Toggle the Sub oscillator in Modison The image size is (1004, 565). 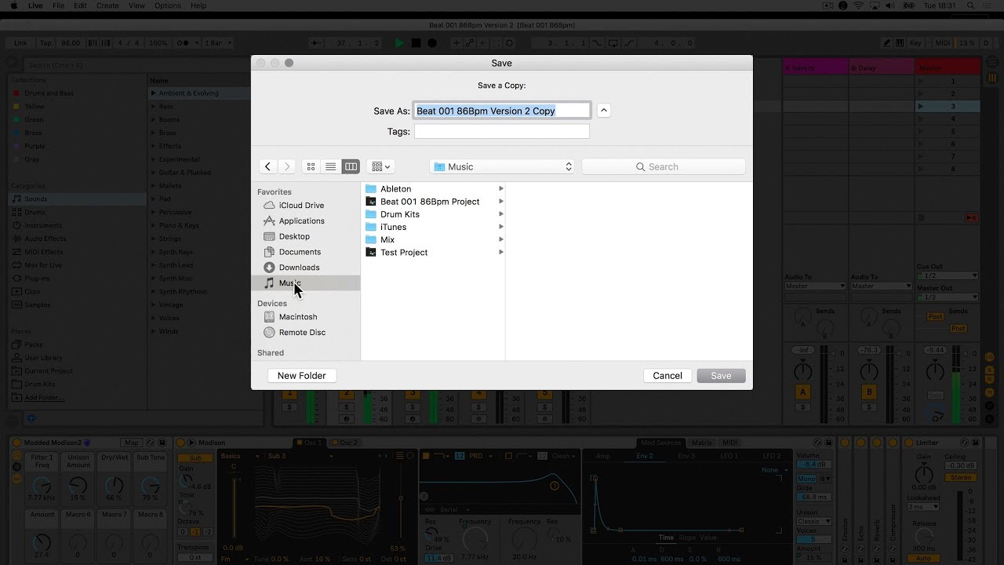195,457
